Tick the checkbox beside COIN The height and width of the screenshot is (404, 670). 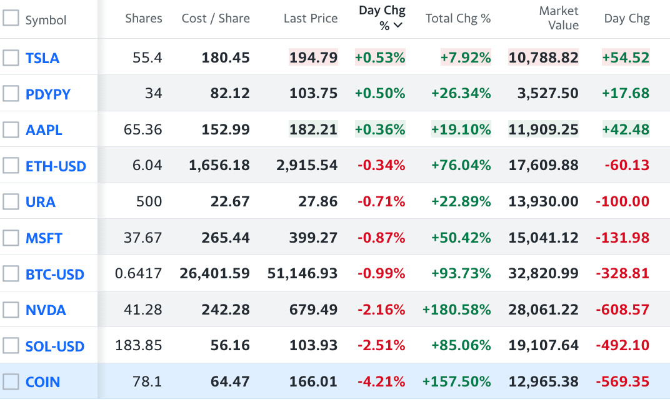click(11, 381)
